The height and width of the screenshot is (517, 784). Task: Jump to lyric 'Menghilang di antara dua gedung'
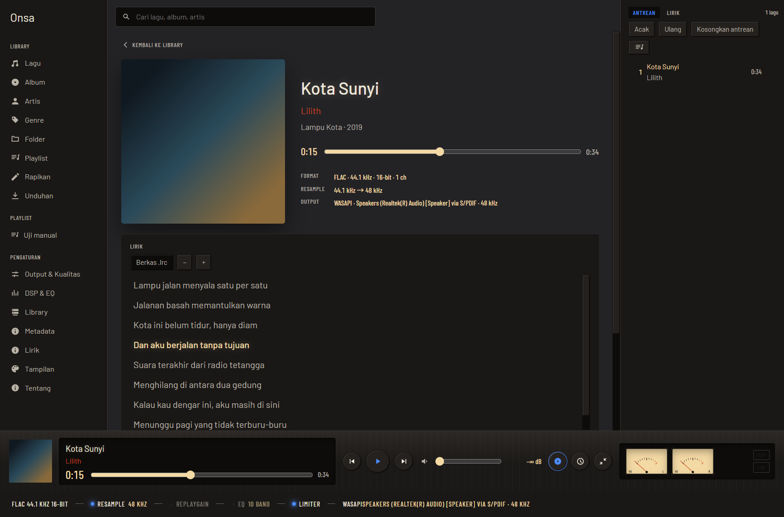click(x=197, y=385)
